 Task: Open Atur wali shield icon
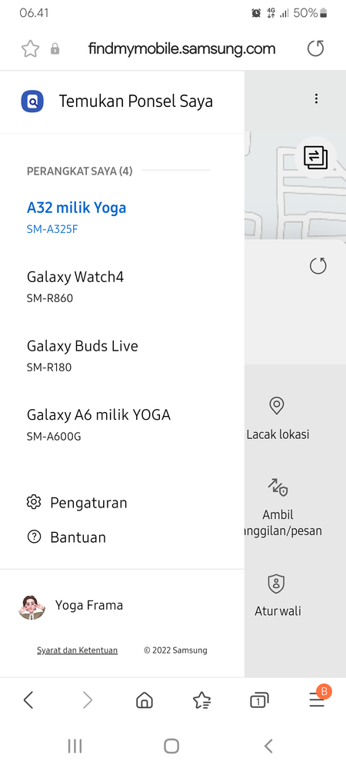[x=277, y=583]
